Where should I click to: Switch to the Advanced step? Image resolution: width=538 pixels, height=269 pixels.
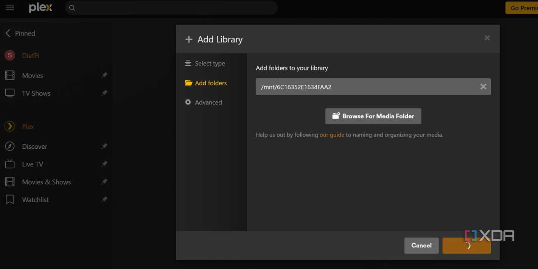[208, 103]
